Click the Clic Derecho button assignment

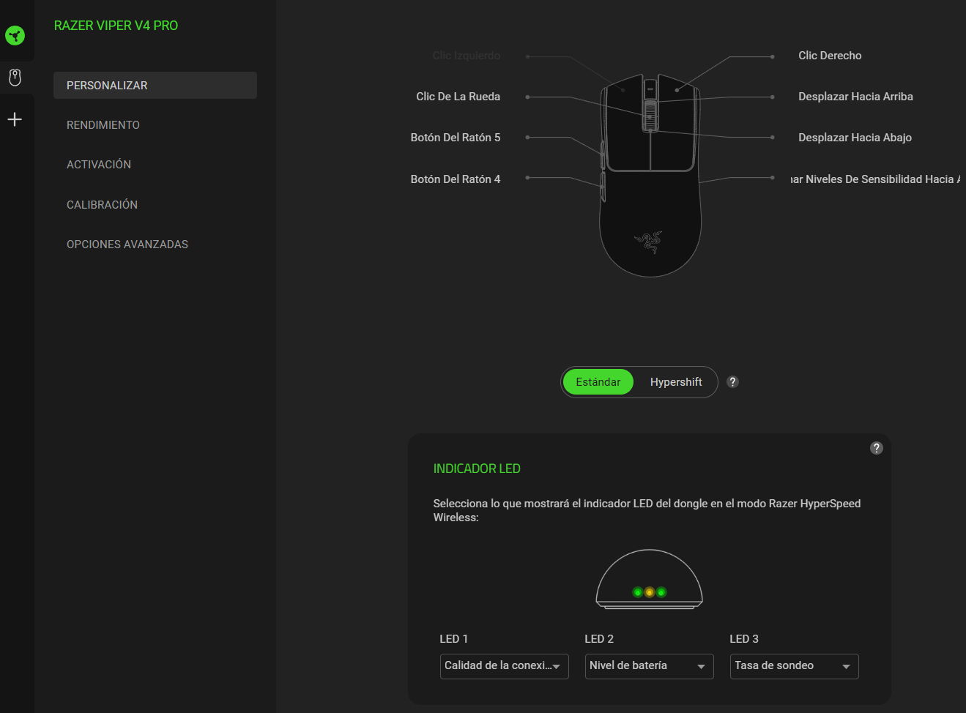829,56
